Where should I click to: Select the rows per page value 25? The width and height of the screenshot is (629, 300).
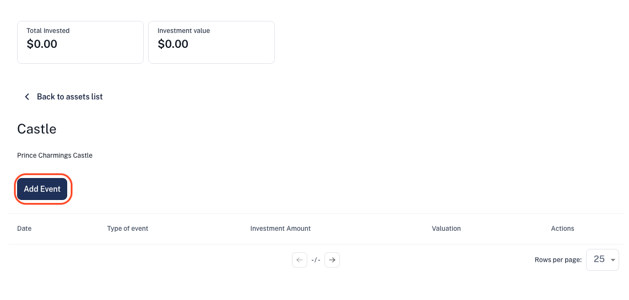coord(599,259)
